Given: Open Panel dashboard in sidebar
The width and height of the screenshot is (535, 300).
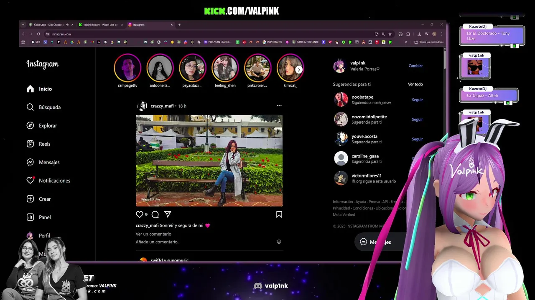Looking at the screenshot, I should point(38,217).
